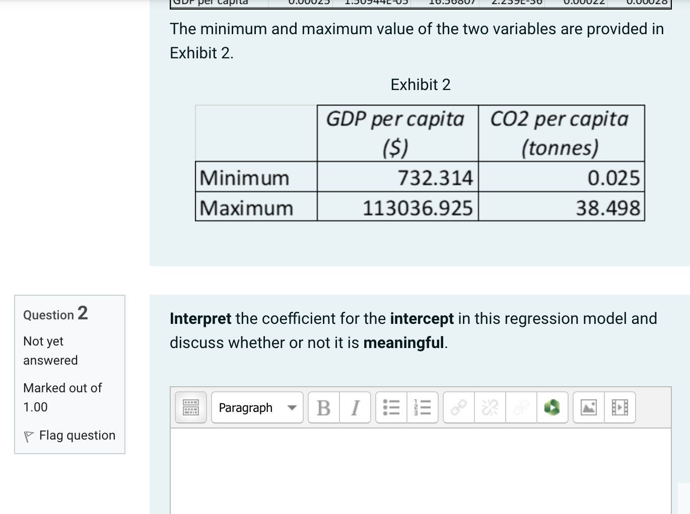
Task: Click the Maximum row label
Action: pos(246,208)
